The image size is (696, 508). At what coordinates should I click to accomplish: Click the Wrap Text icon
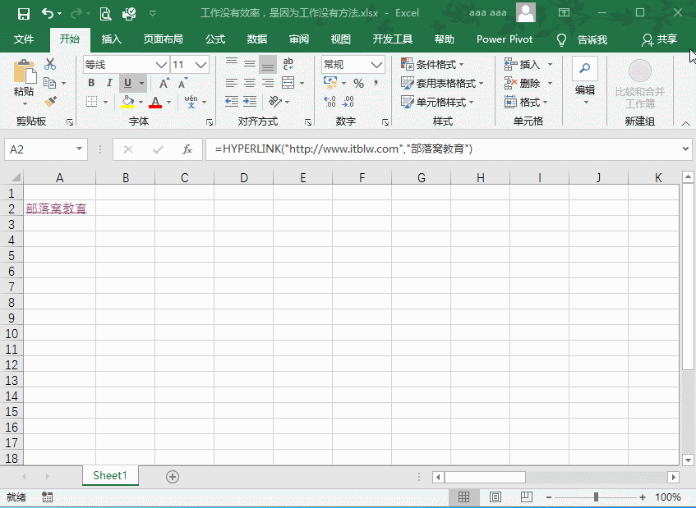click(288, 64)
